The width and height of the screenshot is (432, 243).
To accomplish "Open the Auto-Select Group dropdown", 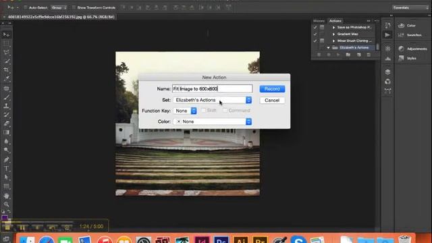I will click(59, 7).
